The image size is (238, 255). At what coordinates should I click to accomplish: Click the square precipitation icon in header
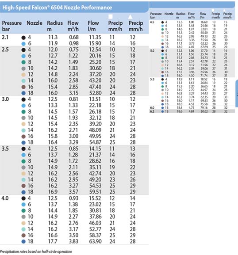coord(111,17)
